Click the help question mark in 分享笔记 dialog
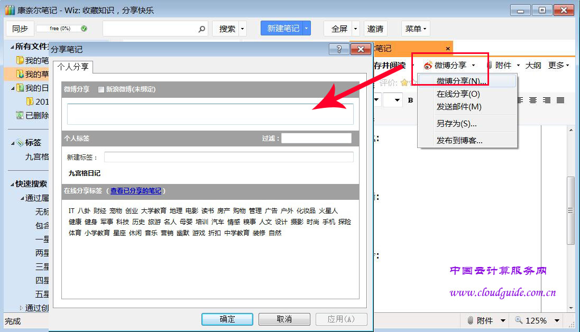Screen dimensions: 580x332 (x=339, y=49)
